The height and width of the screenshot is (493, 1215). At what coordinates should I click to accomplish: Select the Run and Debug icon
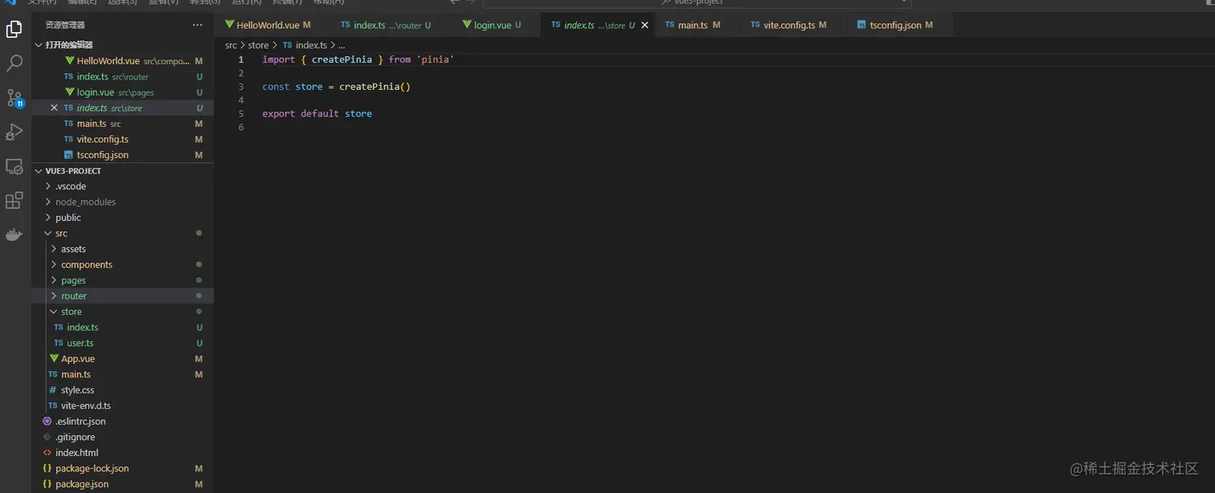13,131
